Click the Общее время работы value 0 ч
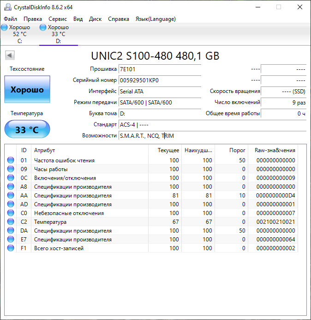This screenshot has height=320, width=311. (x=283, y=113)
